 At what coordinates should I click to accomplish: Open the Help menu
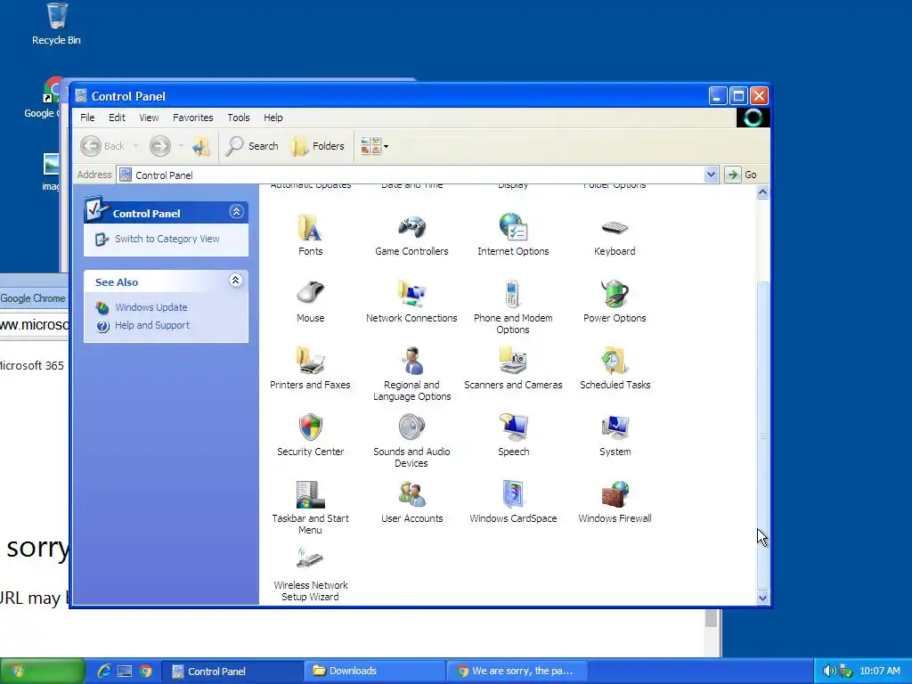click(273, 118)
